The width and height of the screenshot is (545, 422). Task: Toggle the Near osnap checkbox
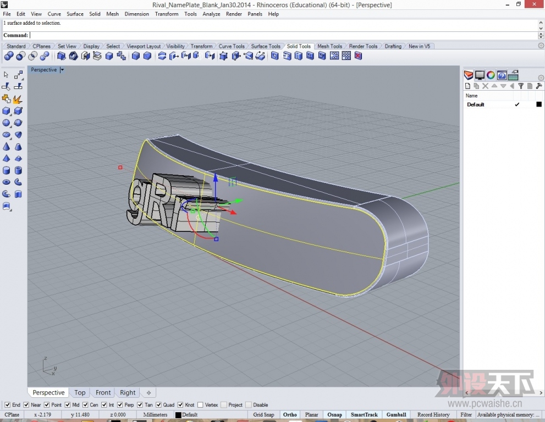pos(26,404)
